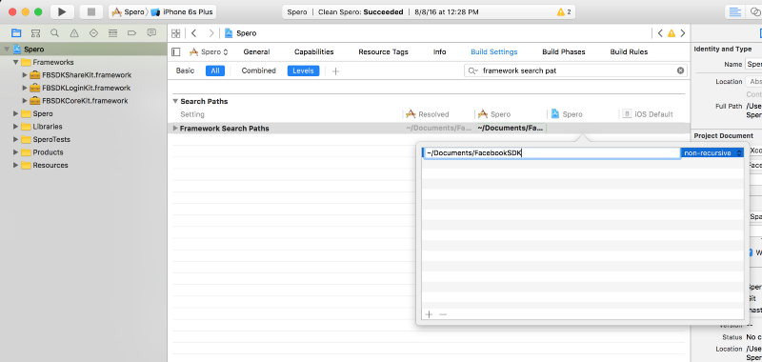This screenshot has height=362, width=762.
Task: Open the Breakpoint navigator icon
Action: tap(131, 33)
